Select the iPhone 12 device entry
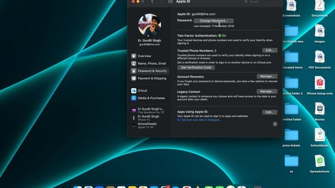Screen dimensions: 335x188 pyautogui.click(x=150, y=118)
